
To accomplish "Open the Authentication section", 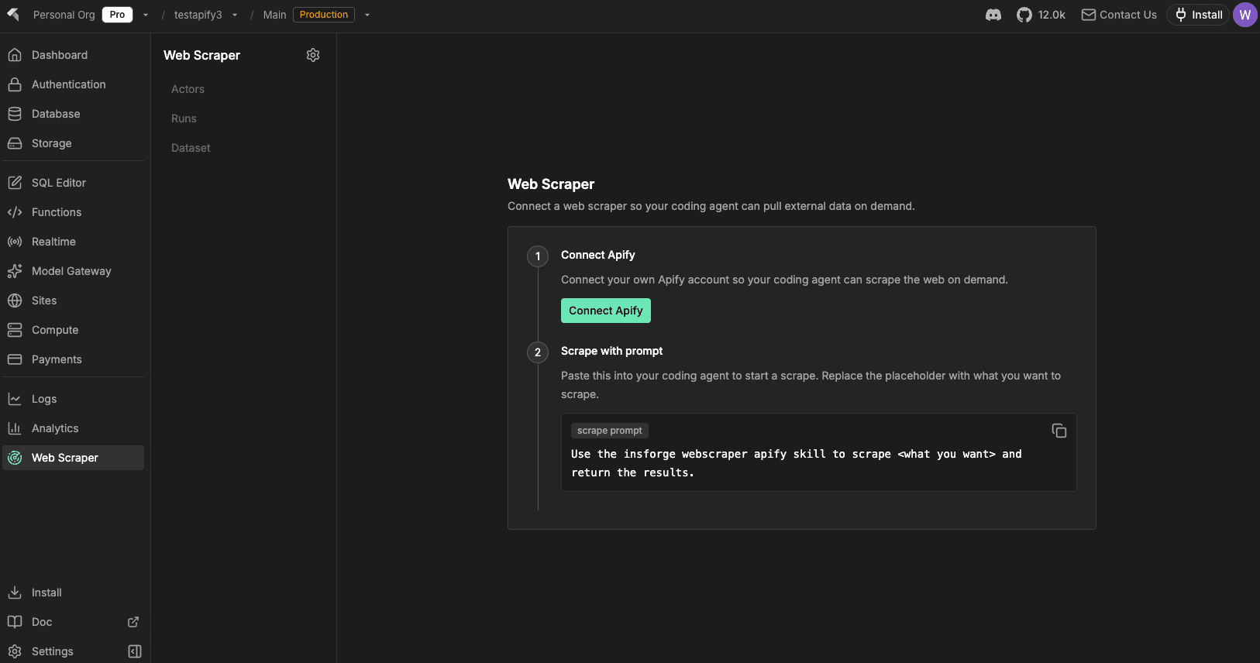I will tap(74, 84).
